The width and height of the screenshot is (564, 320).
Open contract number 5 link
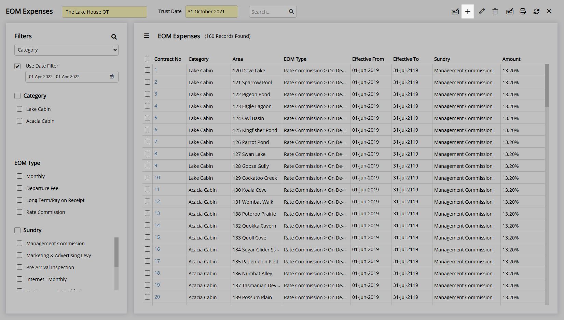tap(156, 118)
